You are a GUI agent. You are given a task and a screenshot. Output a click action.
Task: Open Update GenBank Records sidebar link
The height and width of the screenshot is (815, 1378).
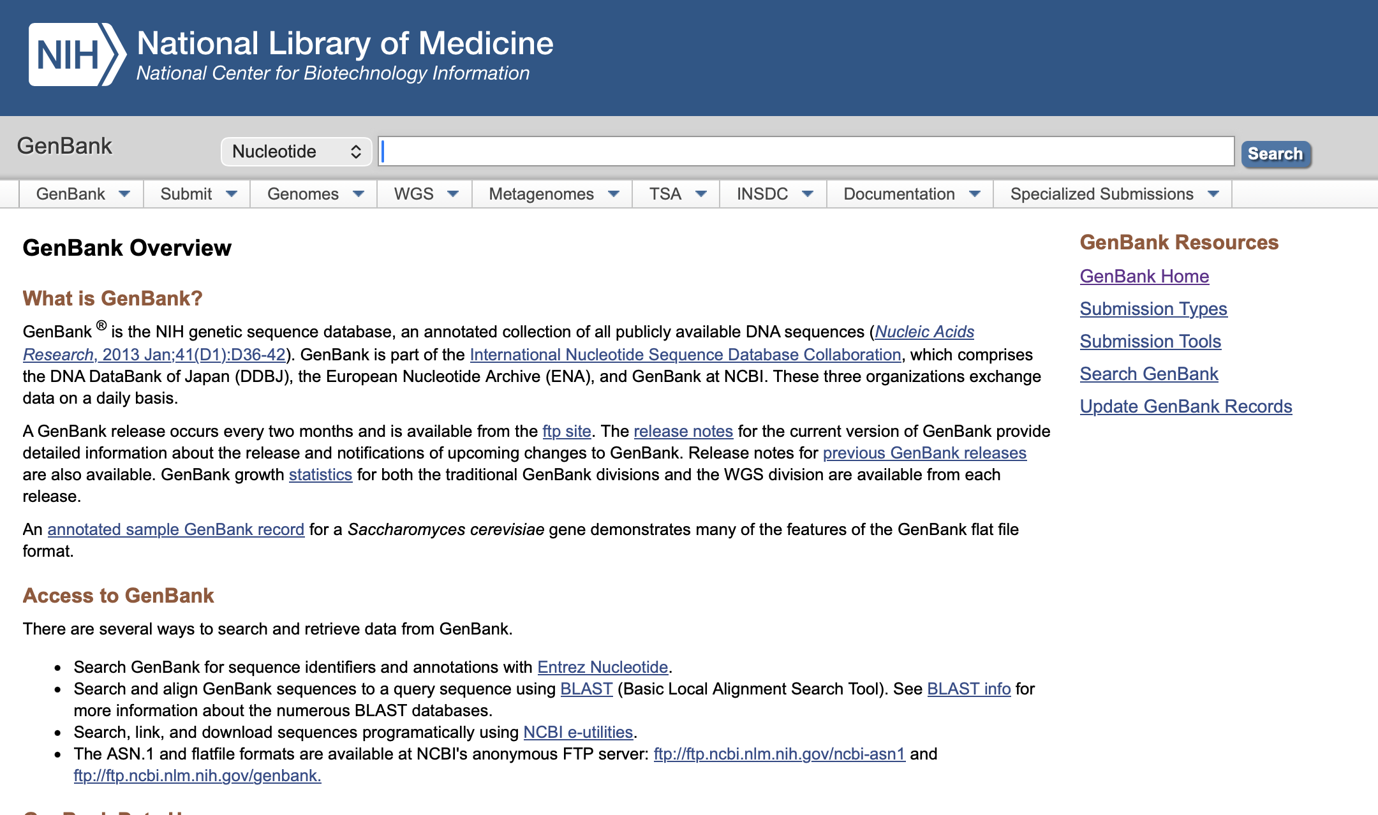(1186, 406)
